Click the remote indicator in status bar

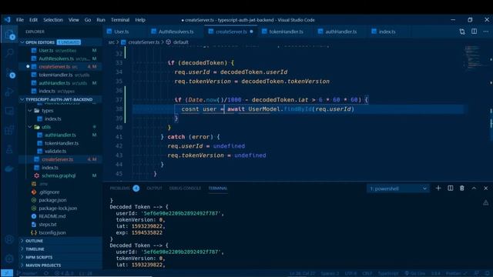point(7,273)
